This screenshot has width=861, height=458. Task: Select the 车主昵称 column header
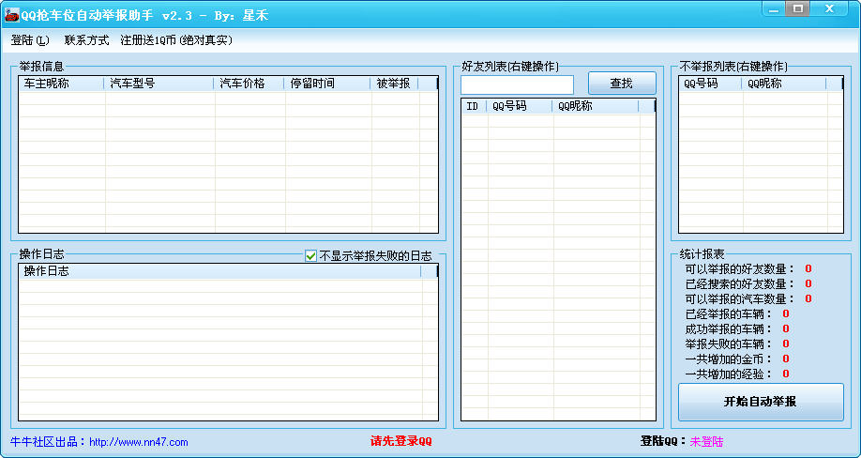click(61, 84)
